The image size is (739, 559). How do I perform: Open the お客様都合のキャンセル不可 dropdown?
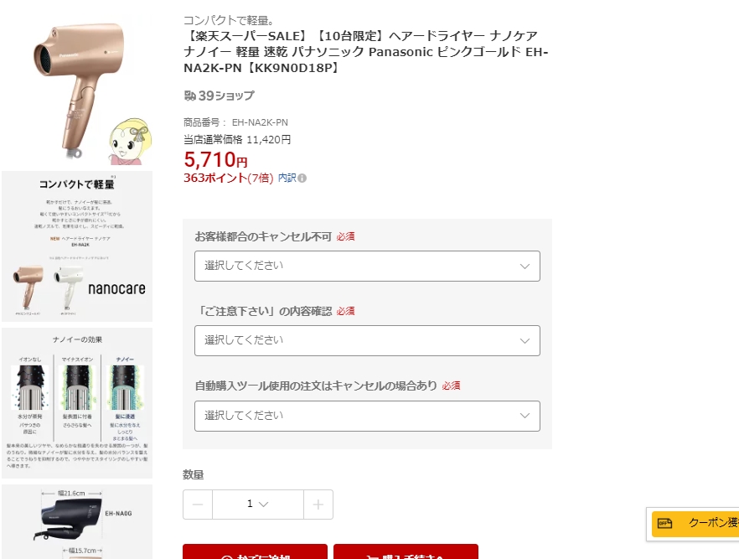click(367, 266)
